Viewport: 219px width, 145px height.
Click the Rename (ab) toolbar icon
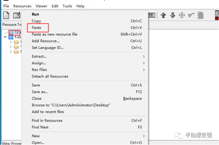tap(152, 15)
